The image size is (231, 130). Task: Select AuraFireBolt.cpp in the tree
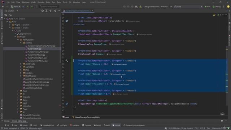click(x=35, y=49)
